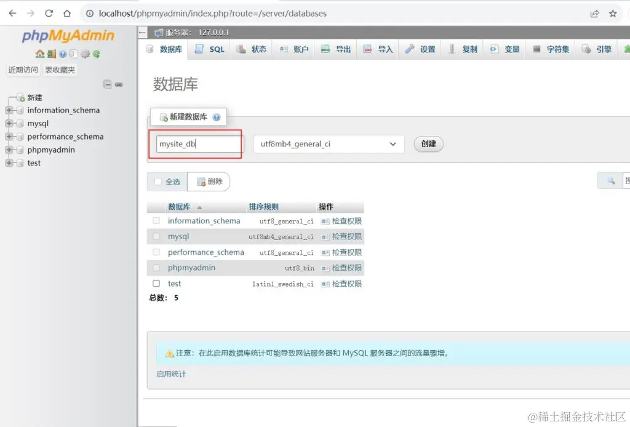Check the test database row checkbox
The image size is (630, 427).
pyautogui.click(x=156, y=283)
